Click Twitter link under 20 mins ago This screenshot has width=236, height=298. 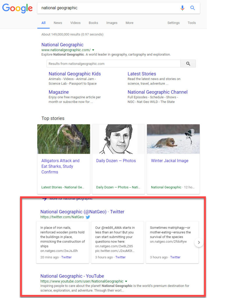pos(66,257)
